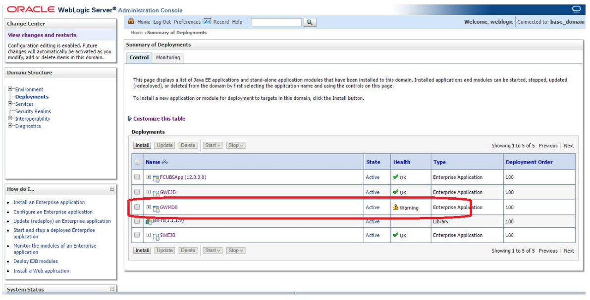Click the bottom Install button
The image size is (590, 300).
[x=142, y=251]
